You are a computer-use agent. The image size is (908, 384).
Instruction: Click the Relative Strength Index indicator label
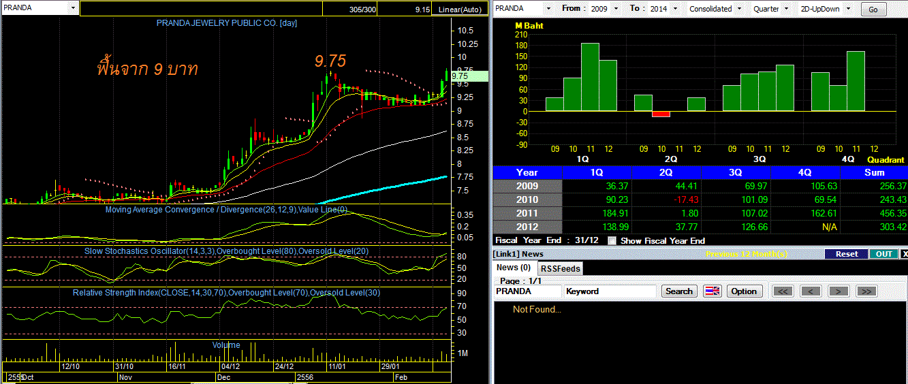point(226,293)
